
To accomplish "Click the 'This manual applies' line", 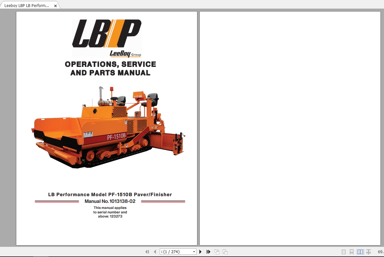I will [110, 208].
